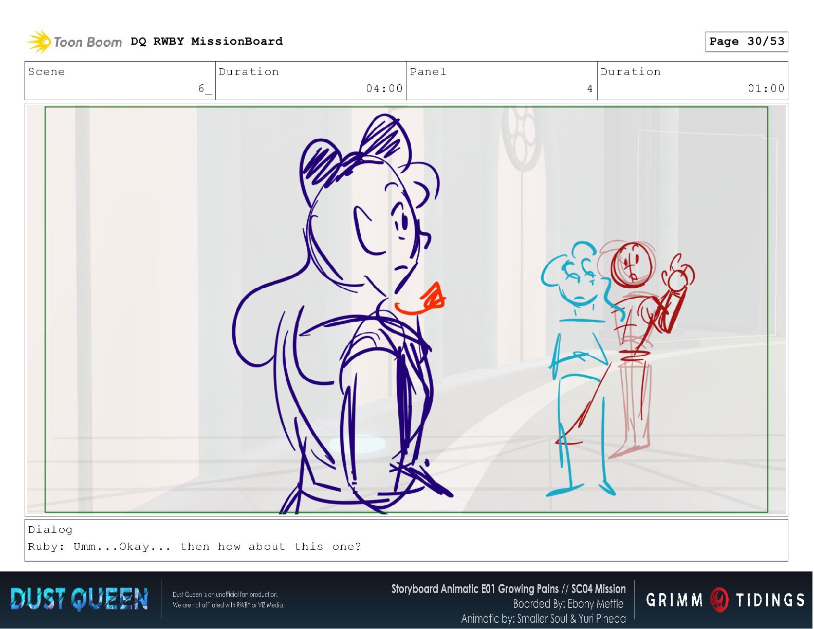Viewport: 814px width, 629px height.
Task: Click the Storyboard Animatic E01 Growing Pains title
Action: (x=508, y=589)
